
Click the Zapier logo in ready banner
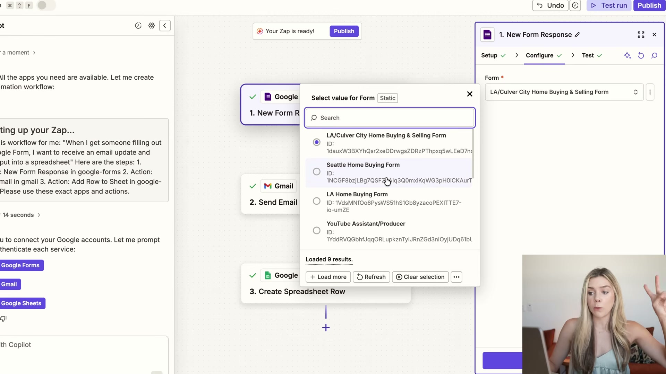tap(260, 31)
